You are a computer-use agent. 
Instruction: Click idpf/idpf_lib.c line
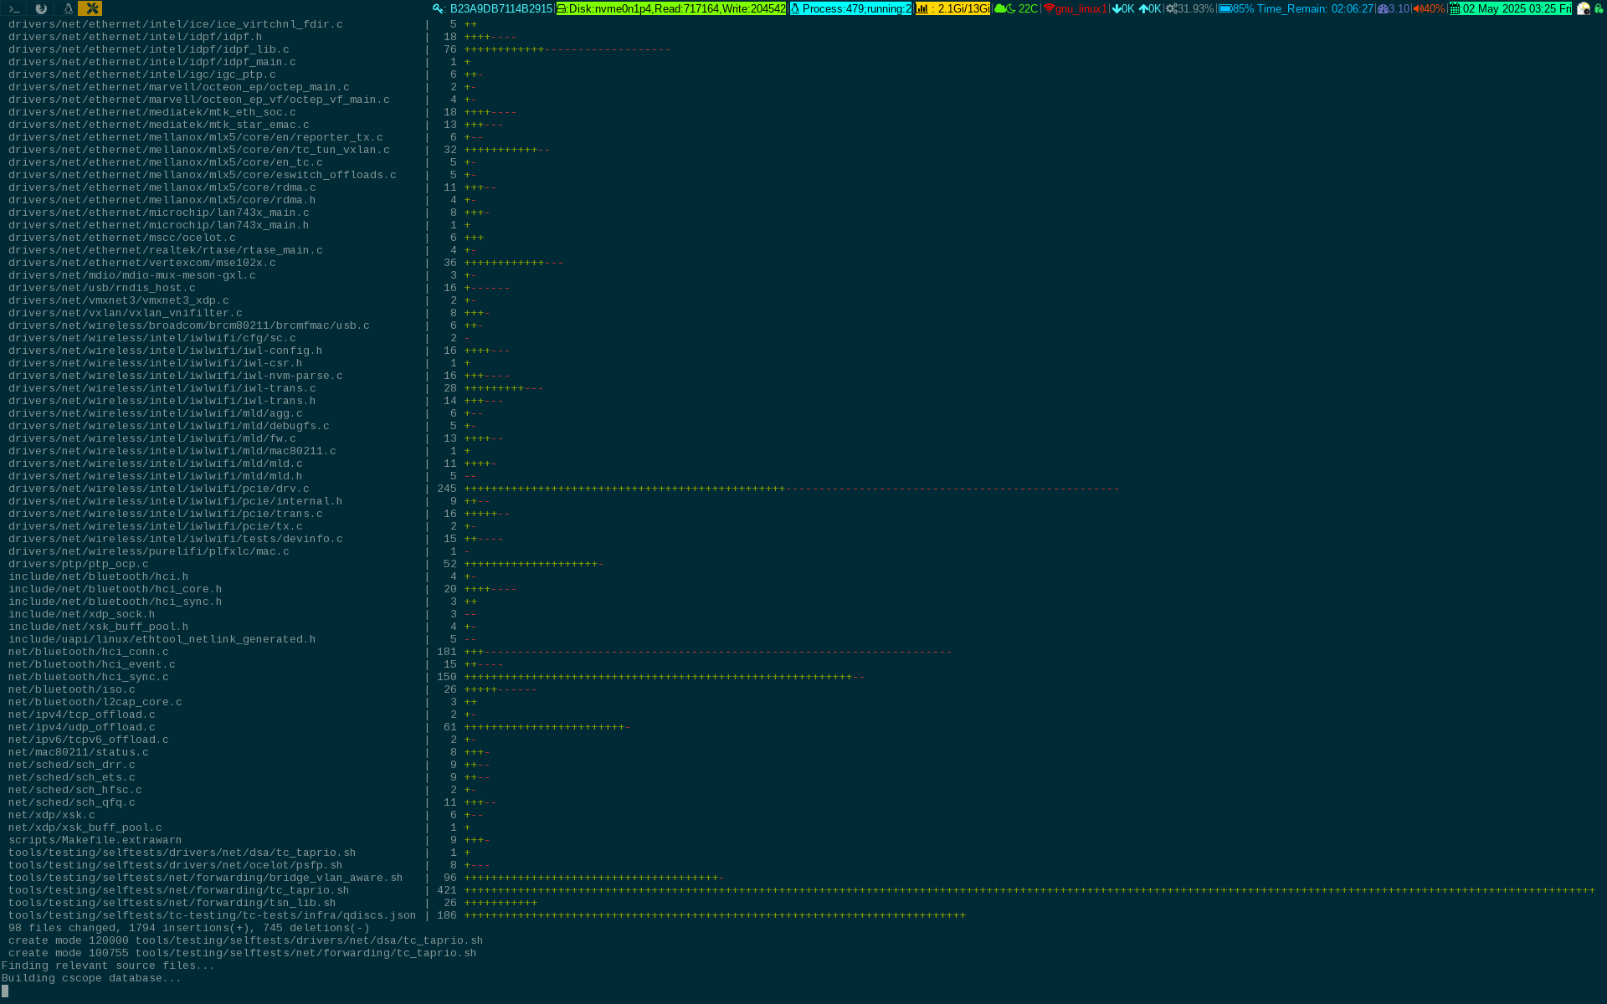coord(339,49)
